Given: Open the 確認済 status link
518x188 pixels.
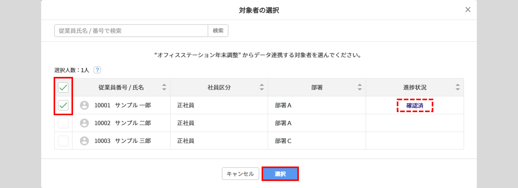Looking at the screenshot, I should point(415,106).
